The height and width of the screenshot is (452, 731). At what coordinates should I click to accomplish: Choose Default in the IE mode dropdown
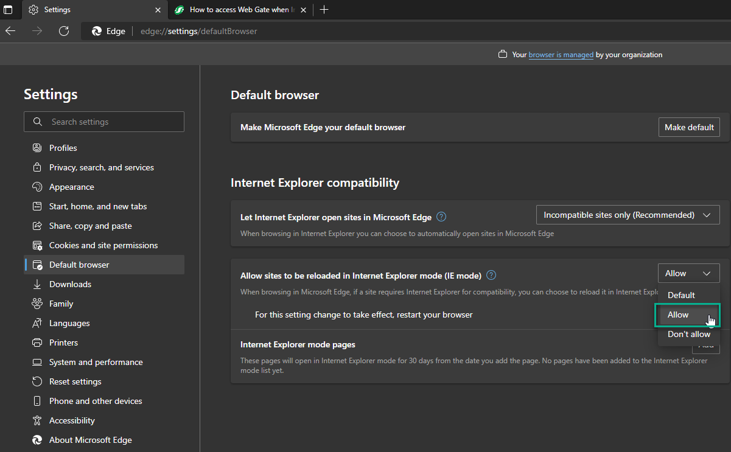[689, 295]
